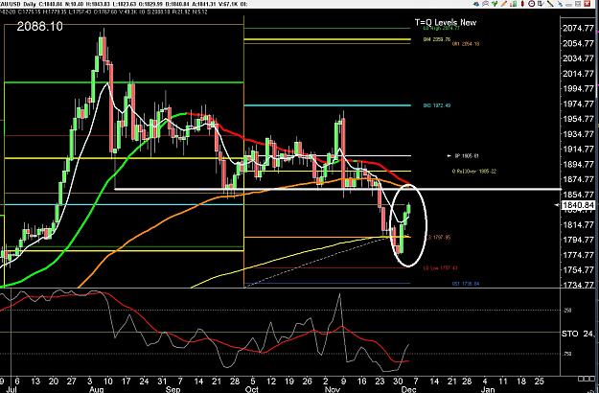Select the current price tag 1840.84
This screenshot has height=393, width=599.
pos(578,205)
